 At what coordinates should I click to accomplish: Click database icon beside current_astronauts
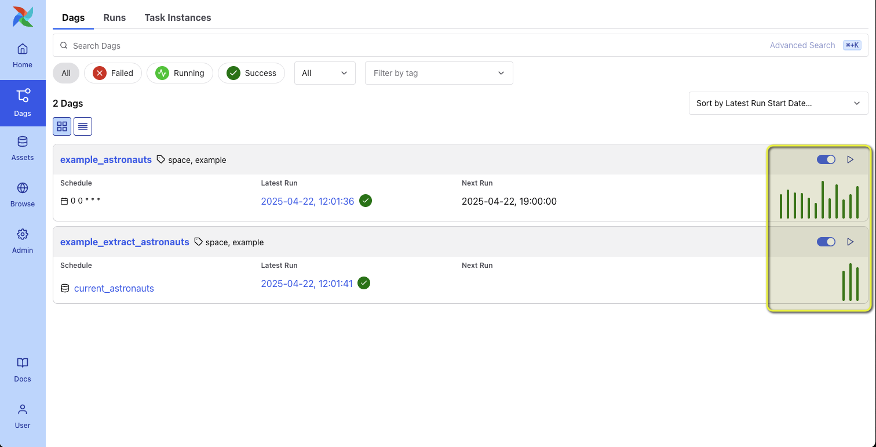click(65, 288)
